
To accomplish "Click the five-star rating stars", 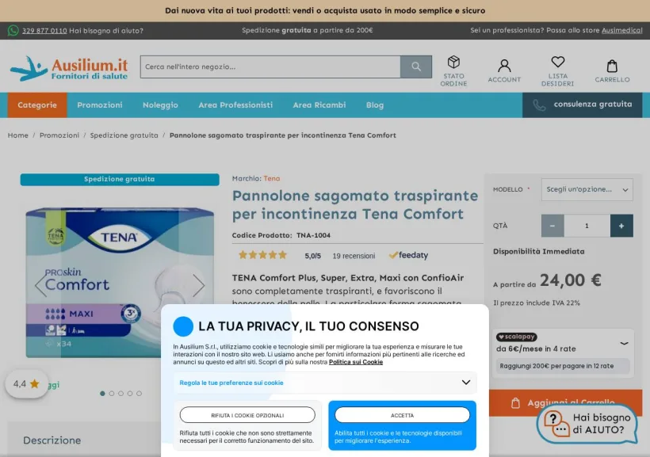I will pyautogui.click(x=262, y=255).
